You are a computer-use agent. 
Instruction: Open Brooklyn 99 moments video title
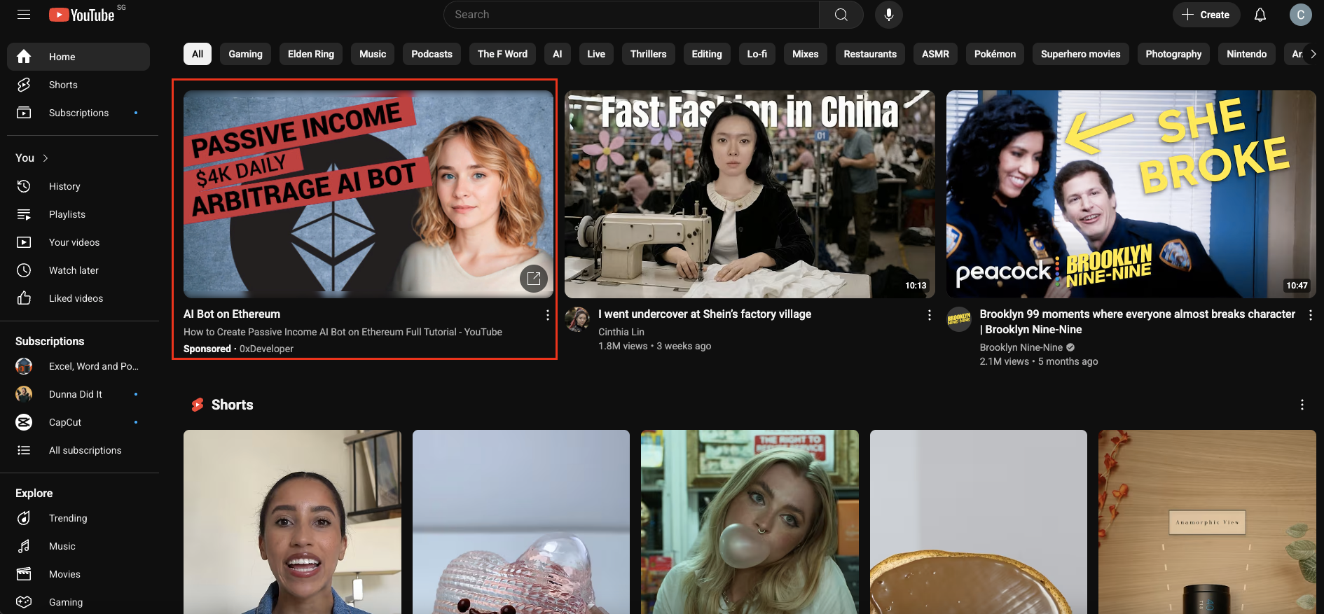click(x=1137, y=322)
